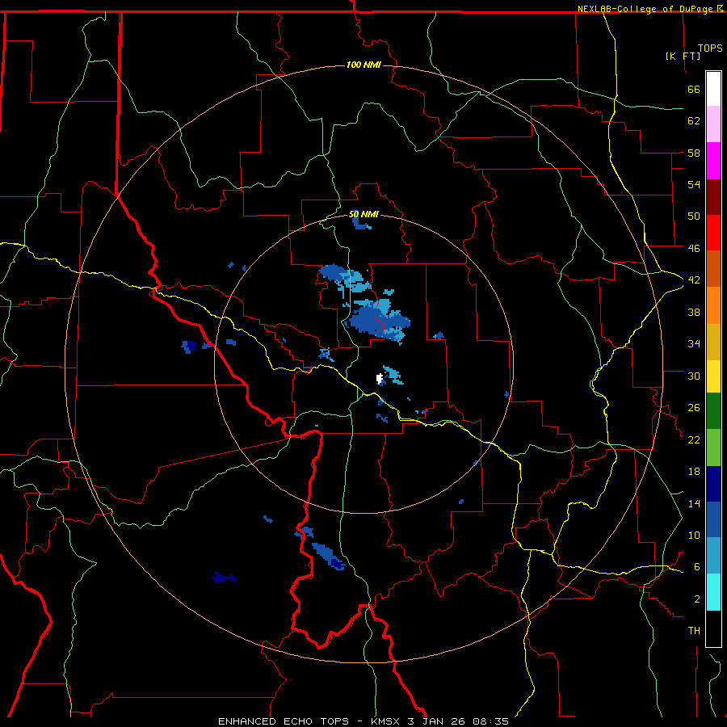Click the "10" legend value
727x727 pixels.
694,536
